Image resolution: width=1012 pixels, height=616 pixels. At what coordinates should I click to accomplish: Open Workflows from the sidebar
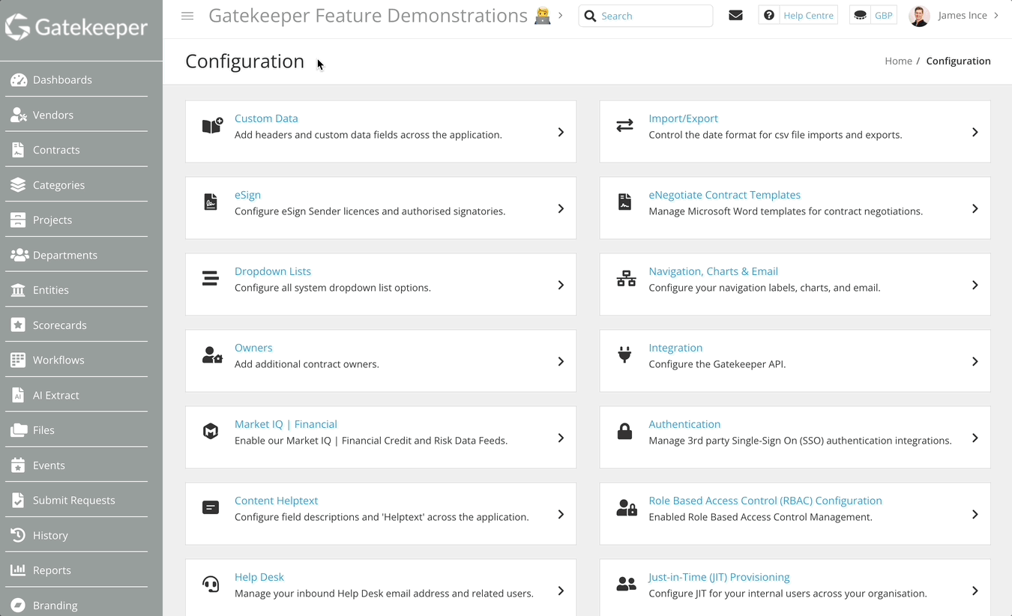[x=58, y=360]
